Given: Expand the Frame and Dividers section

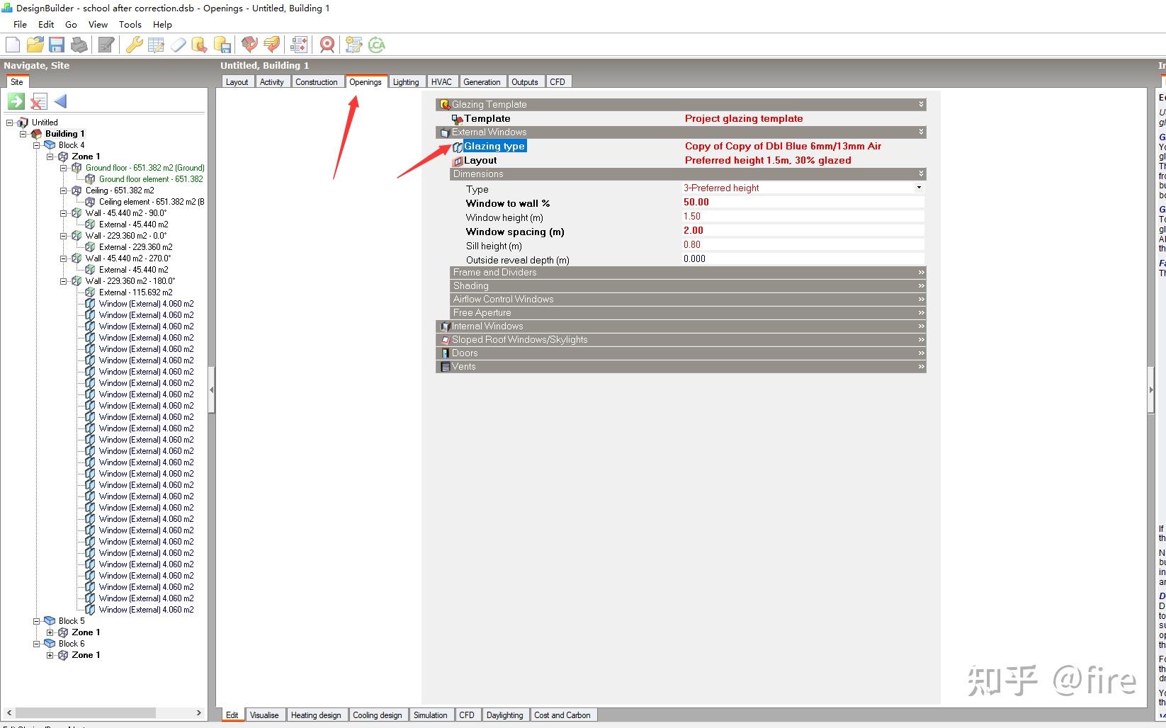Looking at the screenshot, I should (688, 272).
